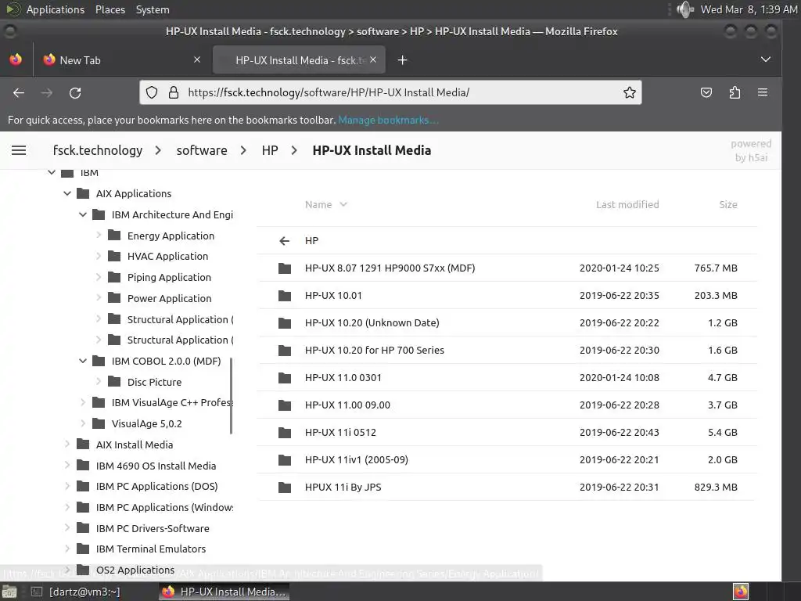
Task: Collapse IBM Architecture And Engi node
Action: [83, 214]
